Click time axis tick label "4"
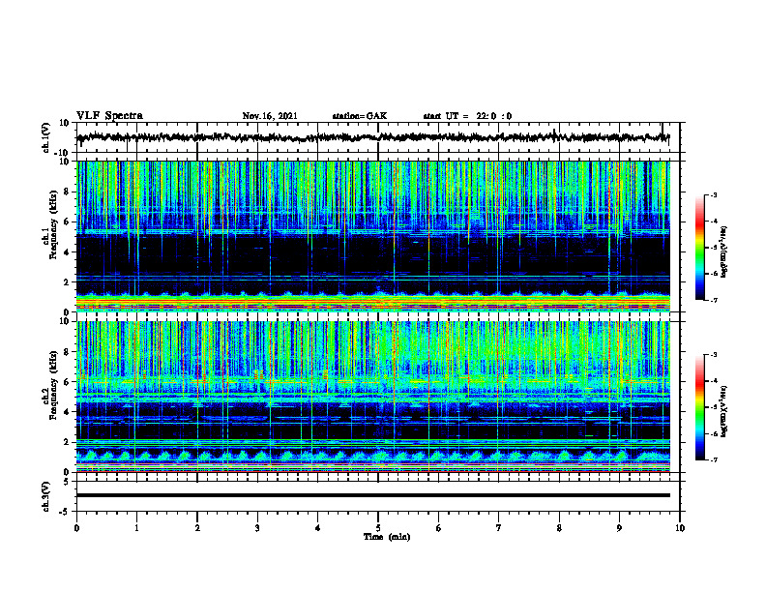This screenshot has height=592, width=766. point(318,528)
